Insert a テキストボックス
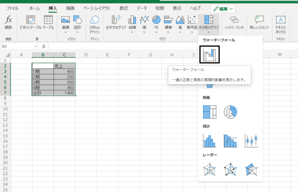This screenshot has height=192, width=298. point(281,24)
